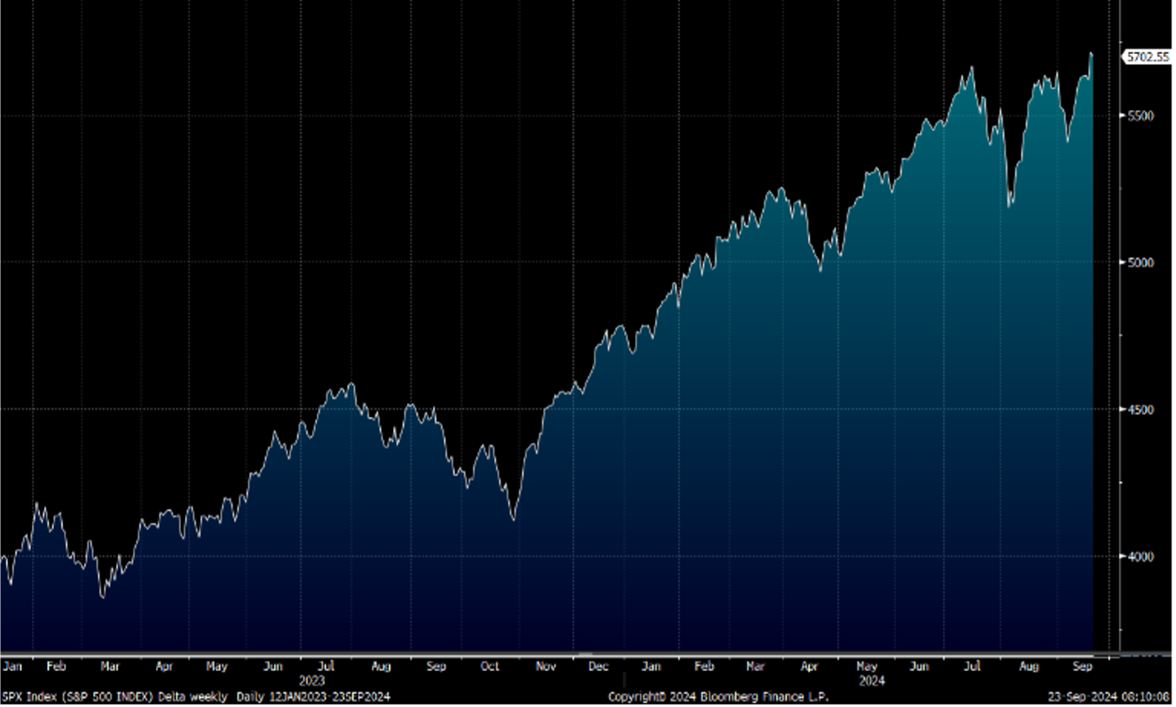Click the final Sep label at chart end

pos(1082,666)
